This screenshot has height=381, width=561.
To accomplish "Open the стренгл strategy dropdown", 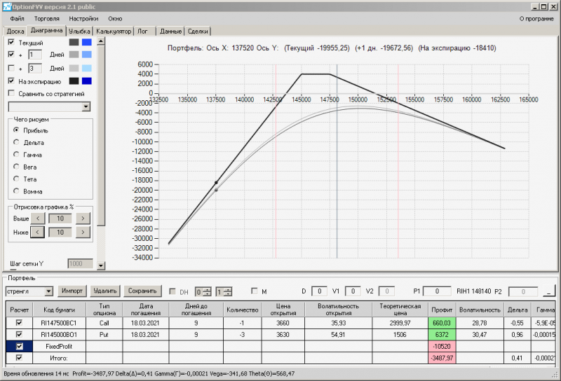I will 48,291.
